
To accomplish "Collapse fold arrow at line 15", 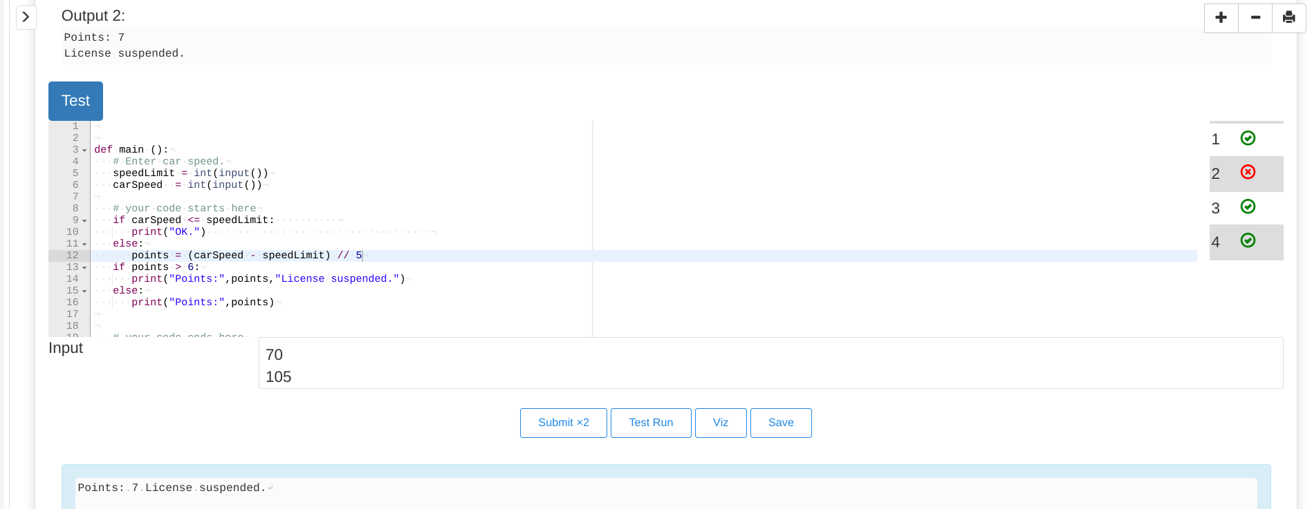I will coord(84,291).
